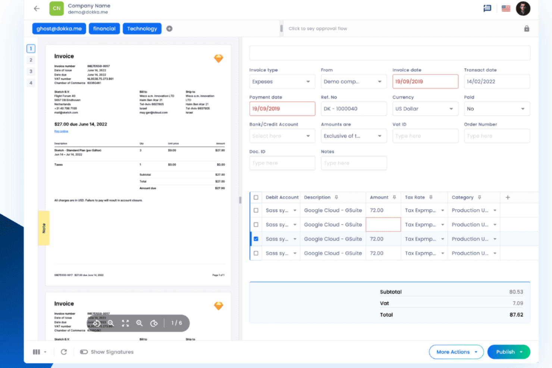
Task: Enable Show Signatures toggle
Action: coord(84,352)
